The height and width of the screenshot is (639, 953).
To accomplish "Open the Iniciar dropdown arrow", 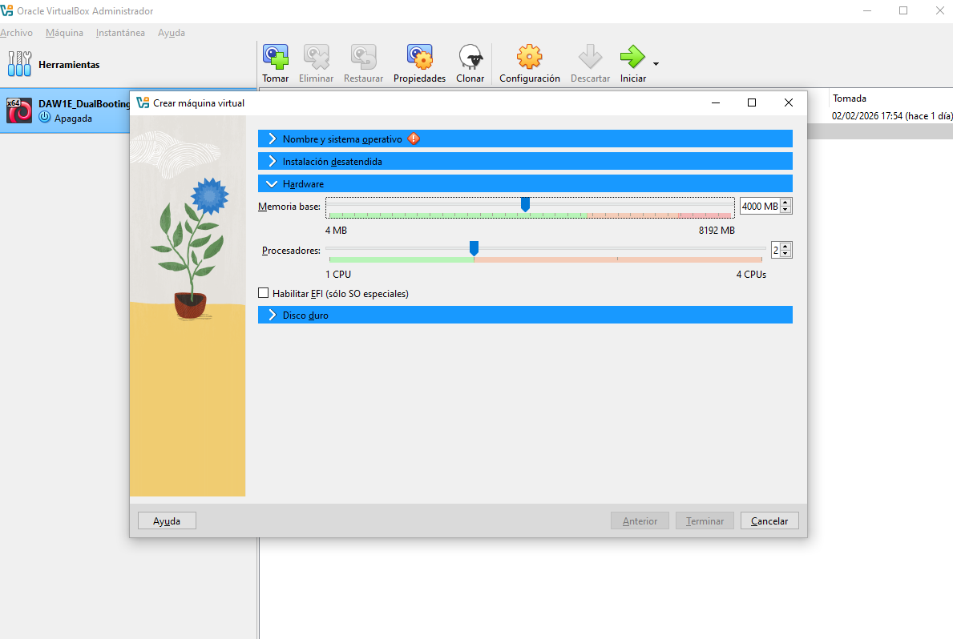I will [x=656, y=64].
